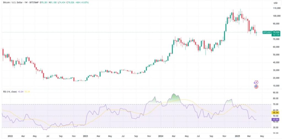The height and width of the screenshot is (139, 282).
Task: Click the 110,000 price scale label
Action: pos(276,8)
